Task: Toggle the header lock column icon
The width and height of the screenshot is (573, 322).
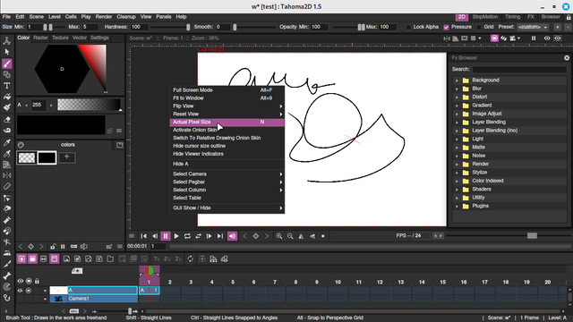Action: [37, 281]
